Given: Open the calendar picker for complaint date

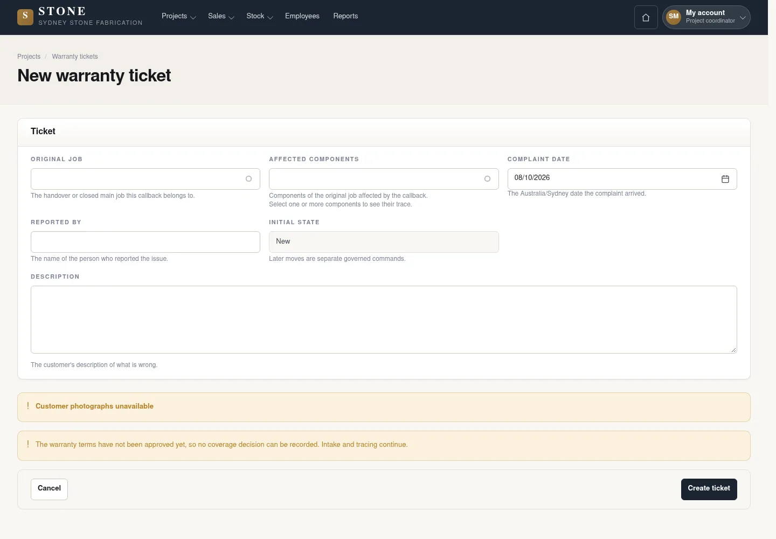Looking at the screenshot, I should tap(725, 179).
